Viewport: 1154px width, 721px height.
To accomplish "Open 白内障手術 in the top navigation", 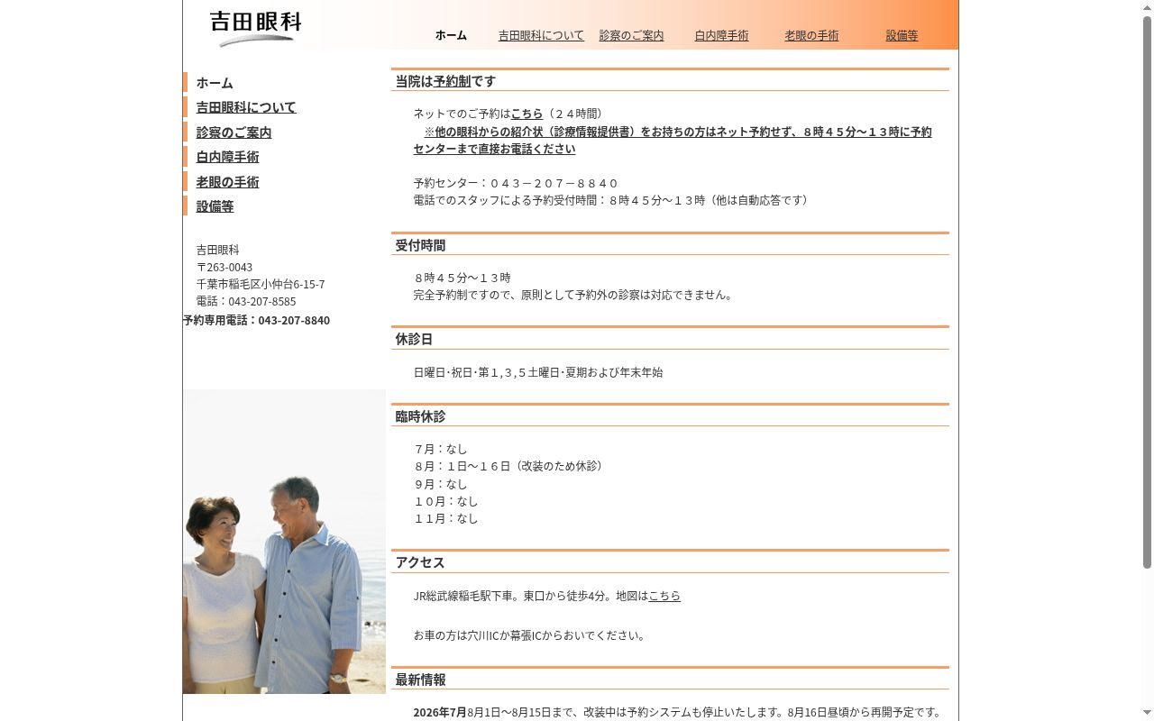I will click(x=721, y=35).
